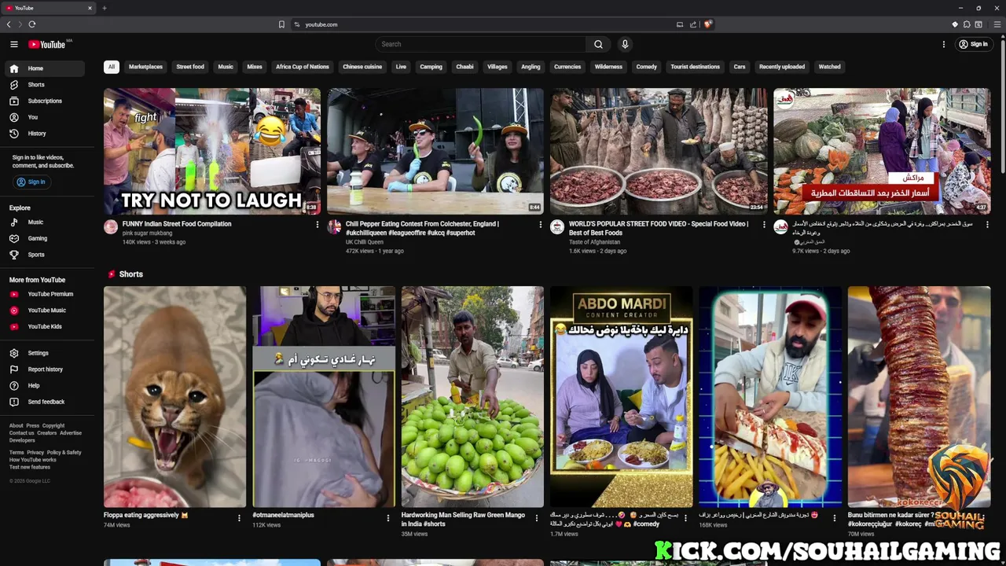Explore Sports in the sidebar
The width and height of the screenshot is (1006, 566).
pos(44,255)
